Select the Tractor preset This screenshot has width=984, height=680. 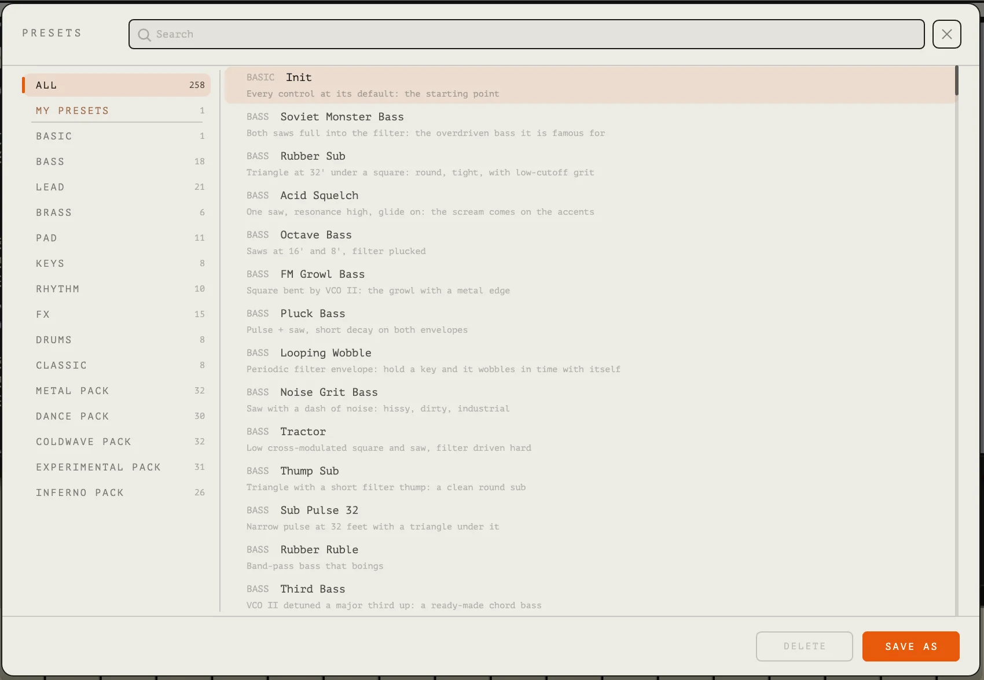point(589,439)
